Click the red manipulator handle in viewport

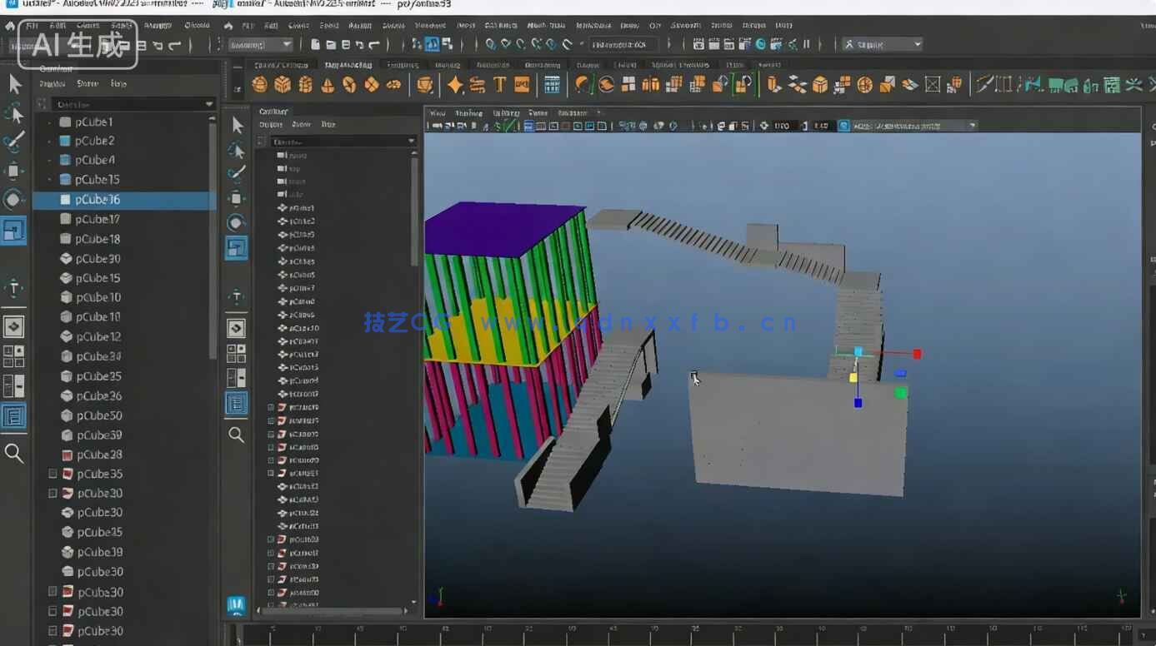pyautogui.click(x=917, y=354)
